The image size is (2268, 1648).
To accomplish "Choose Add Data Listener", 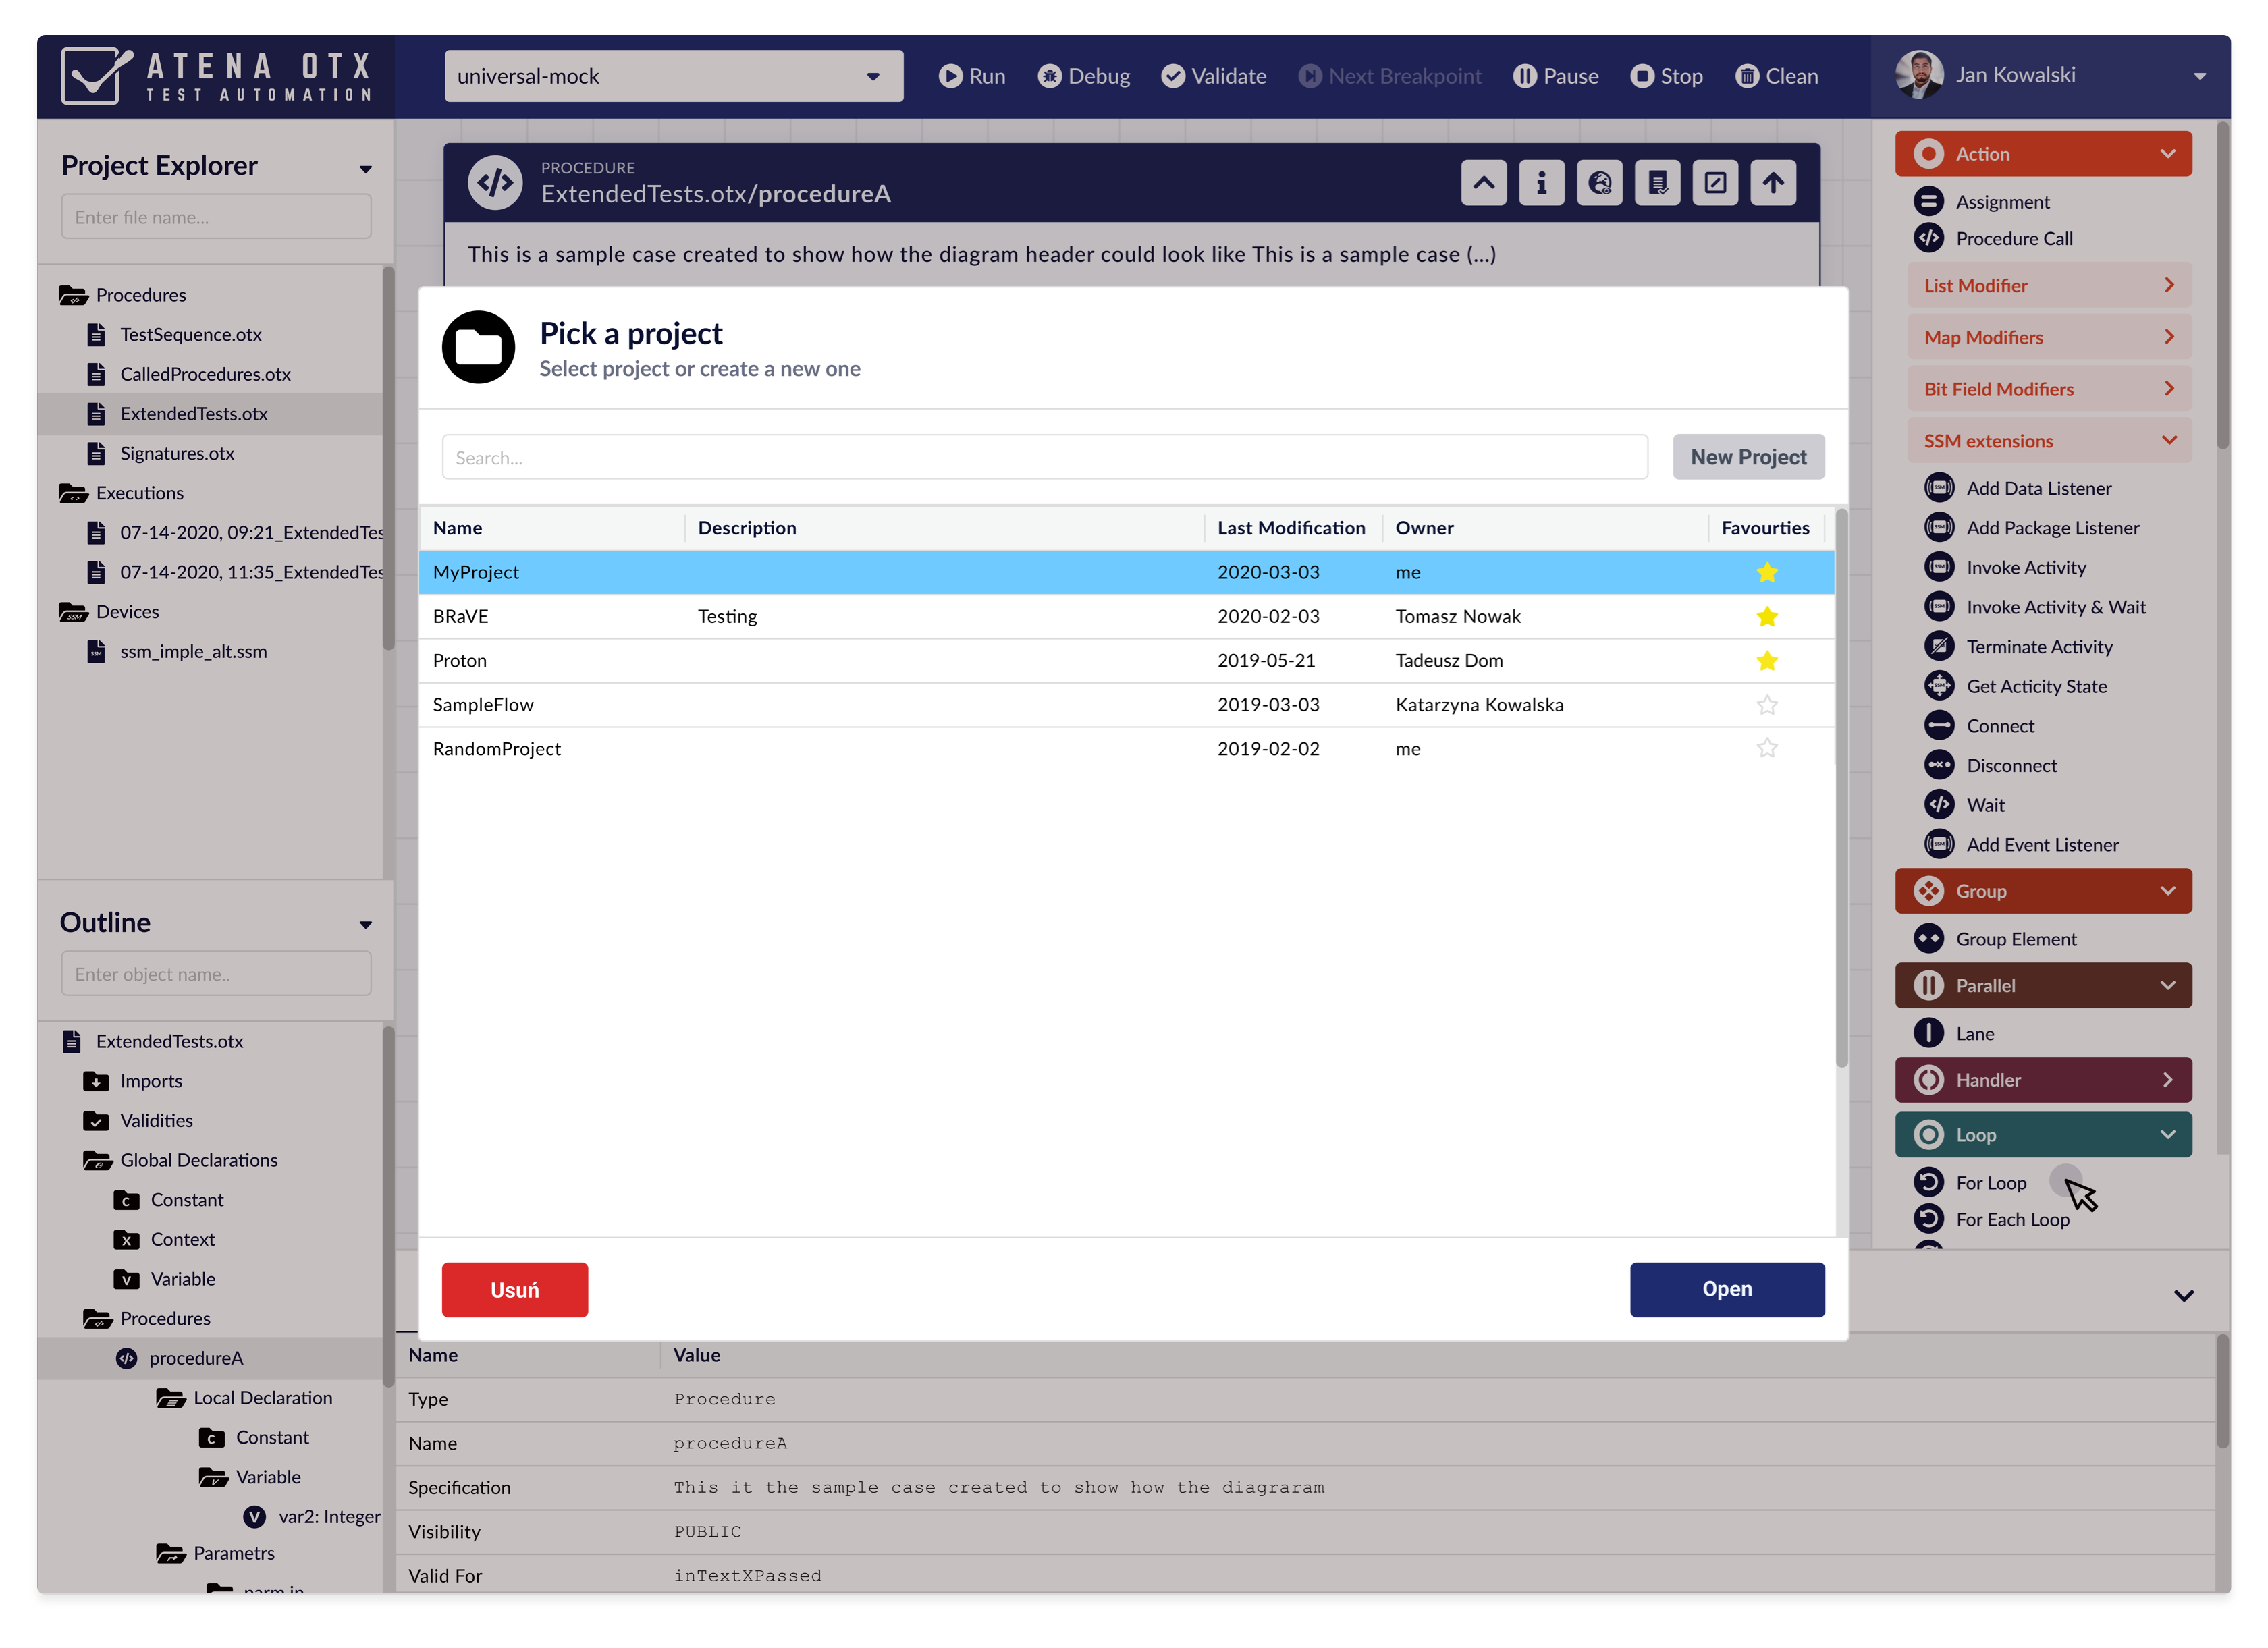I will pos(2019,488).
